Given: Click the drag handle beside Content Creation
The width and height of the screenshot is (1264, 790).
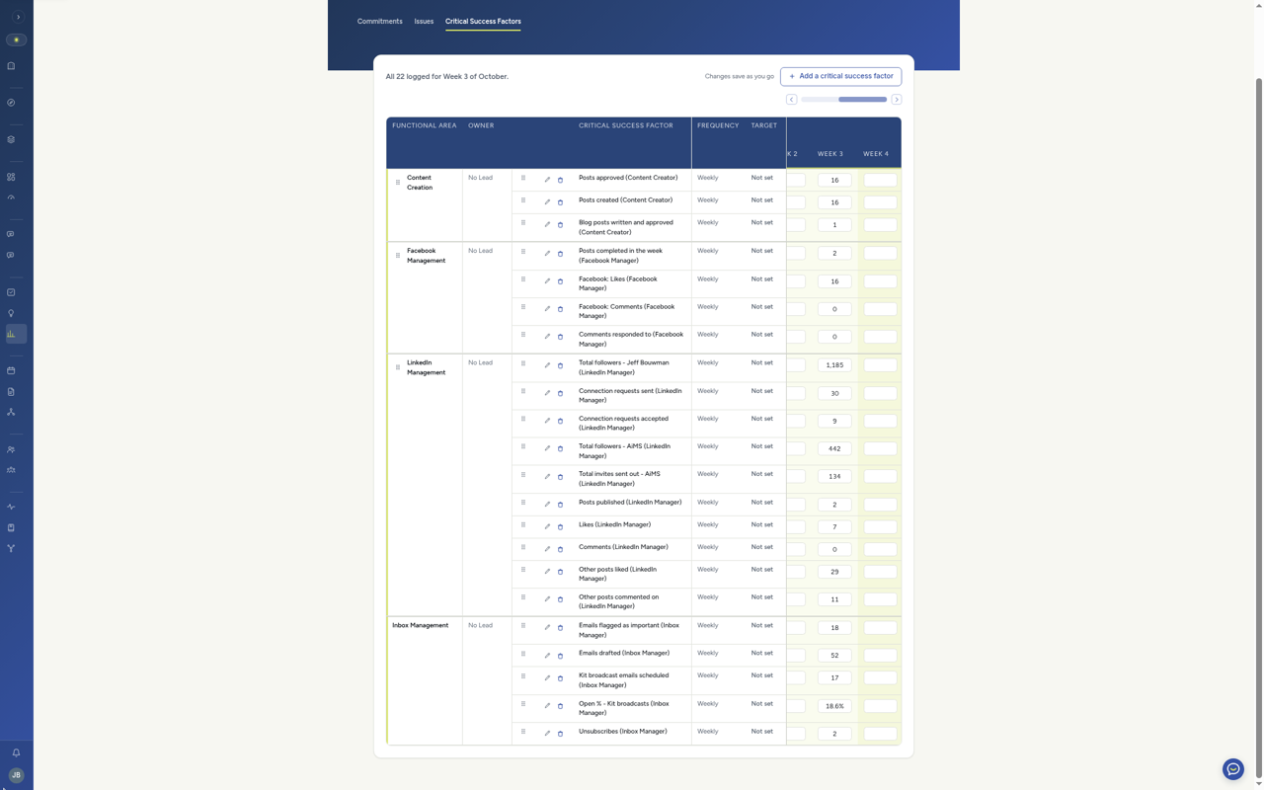Looking at the screenshot, I should tap(398, 182).
